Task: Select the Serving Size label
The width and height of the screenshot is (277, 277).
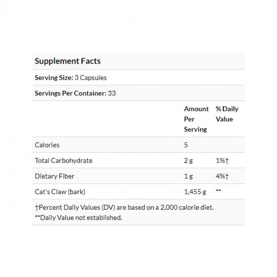Action: (x=54, y=78)
